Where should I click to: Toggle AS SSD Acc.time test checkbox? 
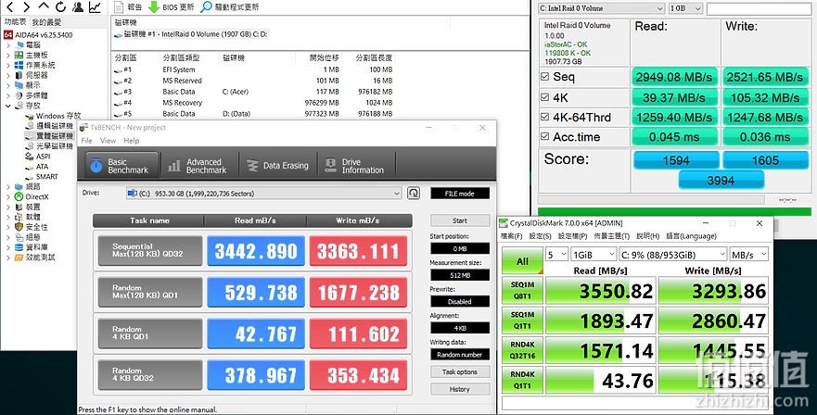545,136
